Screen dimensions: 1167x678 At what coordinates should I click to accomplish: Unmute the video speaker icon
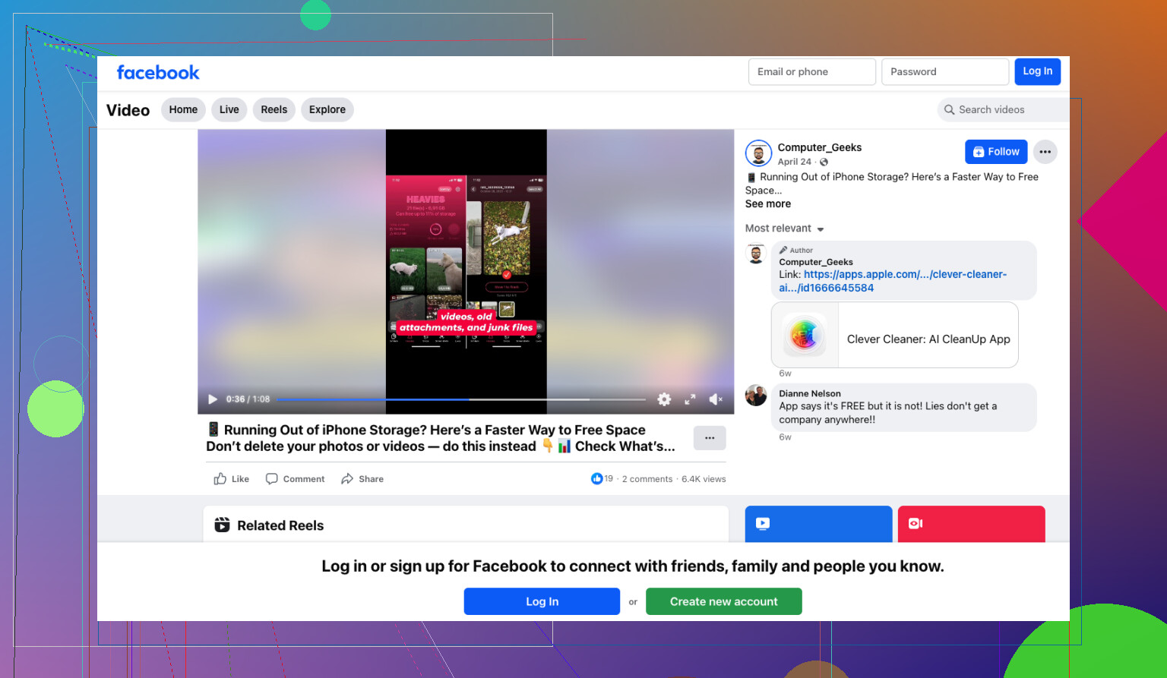point(716,399)
